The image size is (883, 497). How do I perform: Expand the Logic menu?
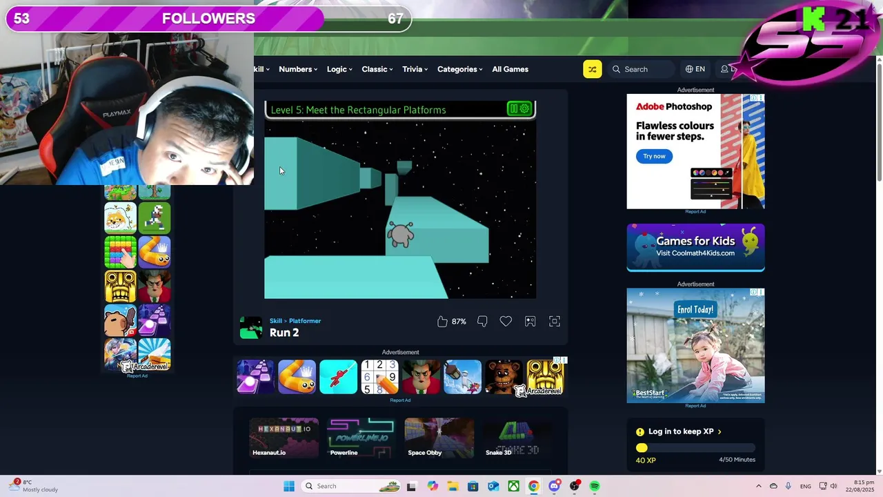(x=339, y=69)
